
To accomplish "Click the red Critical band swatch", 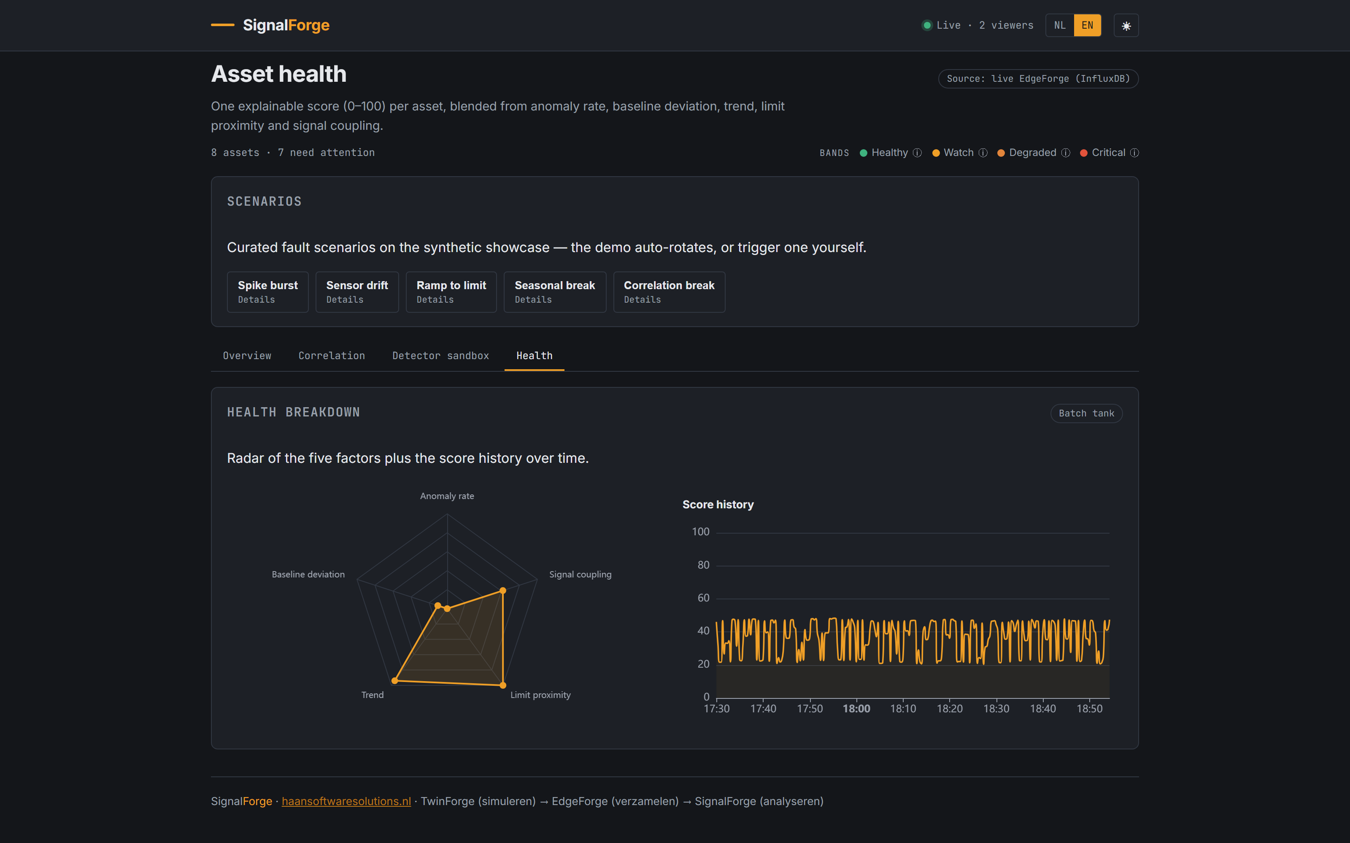I will point(1084,153).
